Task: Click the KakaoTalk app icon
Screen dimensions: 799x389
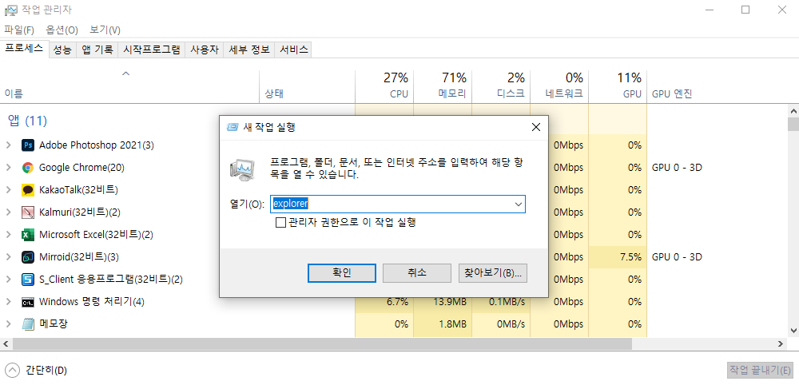Action: click(27, 190)
